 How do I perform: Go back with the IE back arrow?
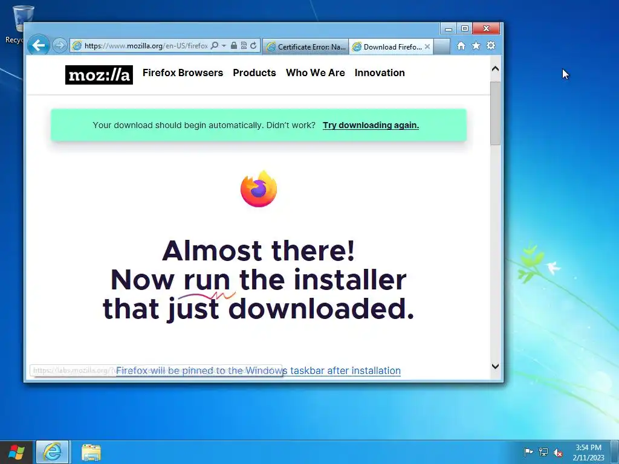(x=38, y=45)
